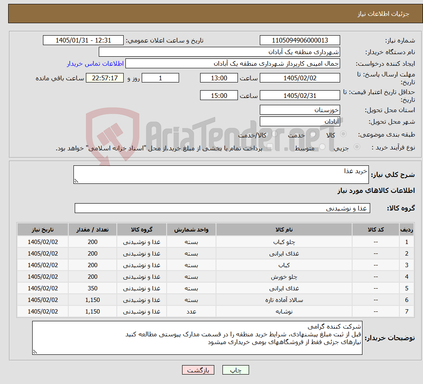The image size is (423, 384).
Task: Click the نام کالا column header
Action: pos(284,230)
